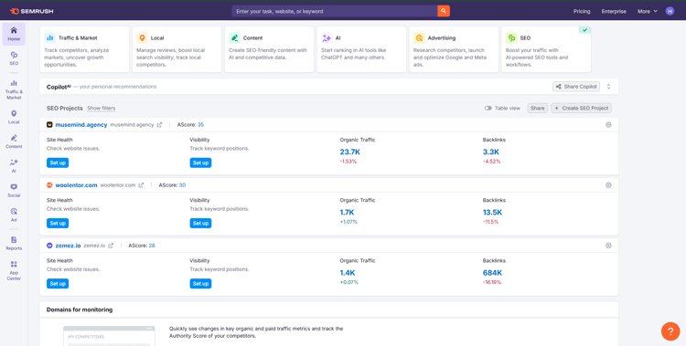Screen dimensions: 686x346
Task: Click the Local card pin icon
Action: click(x=142, y=38)
